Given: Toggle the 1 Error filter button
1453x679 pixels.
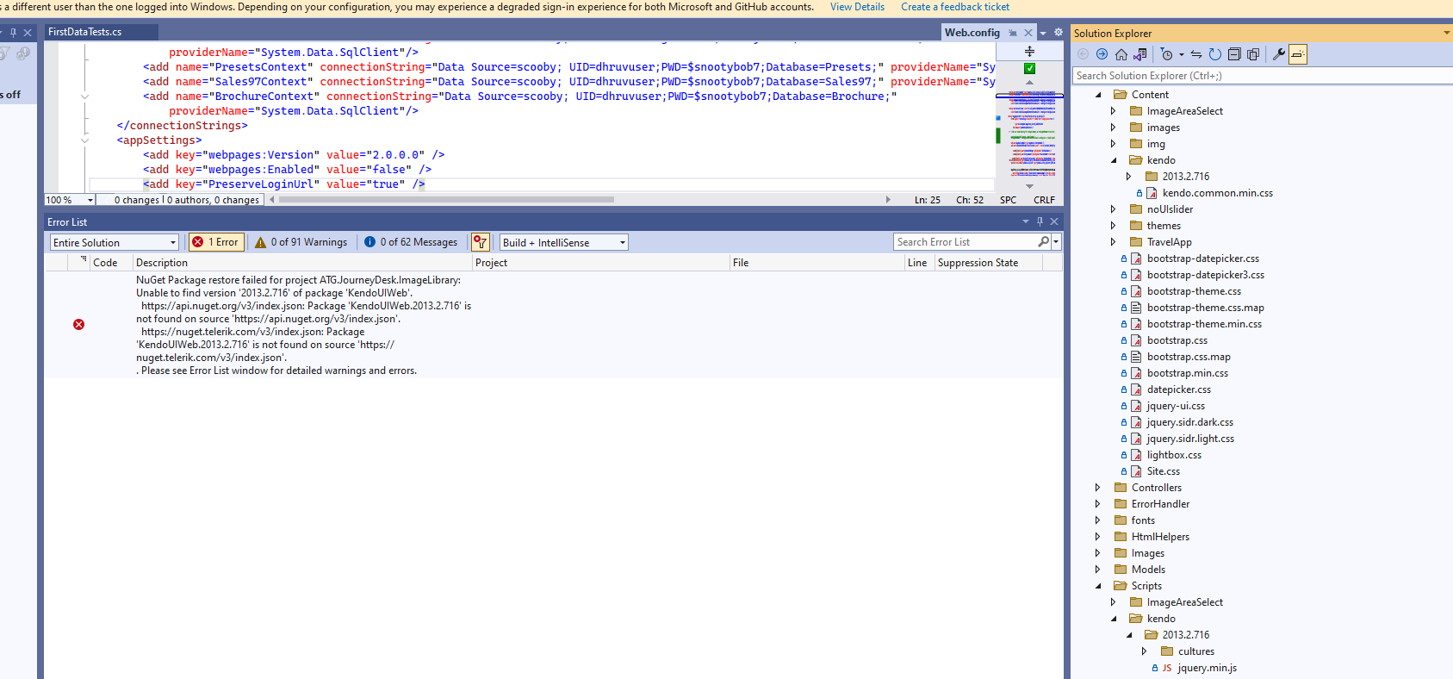Looking at the screenshot, I should point(216,242).
